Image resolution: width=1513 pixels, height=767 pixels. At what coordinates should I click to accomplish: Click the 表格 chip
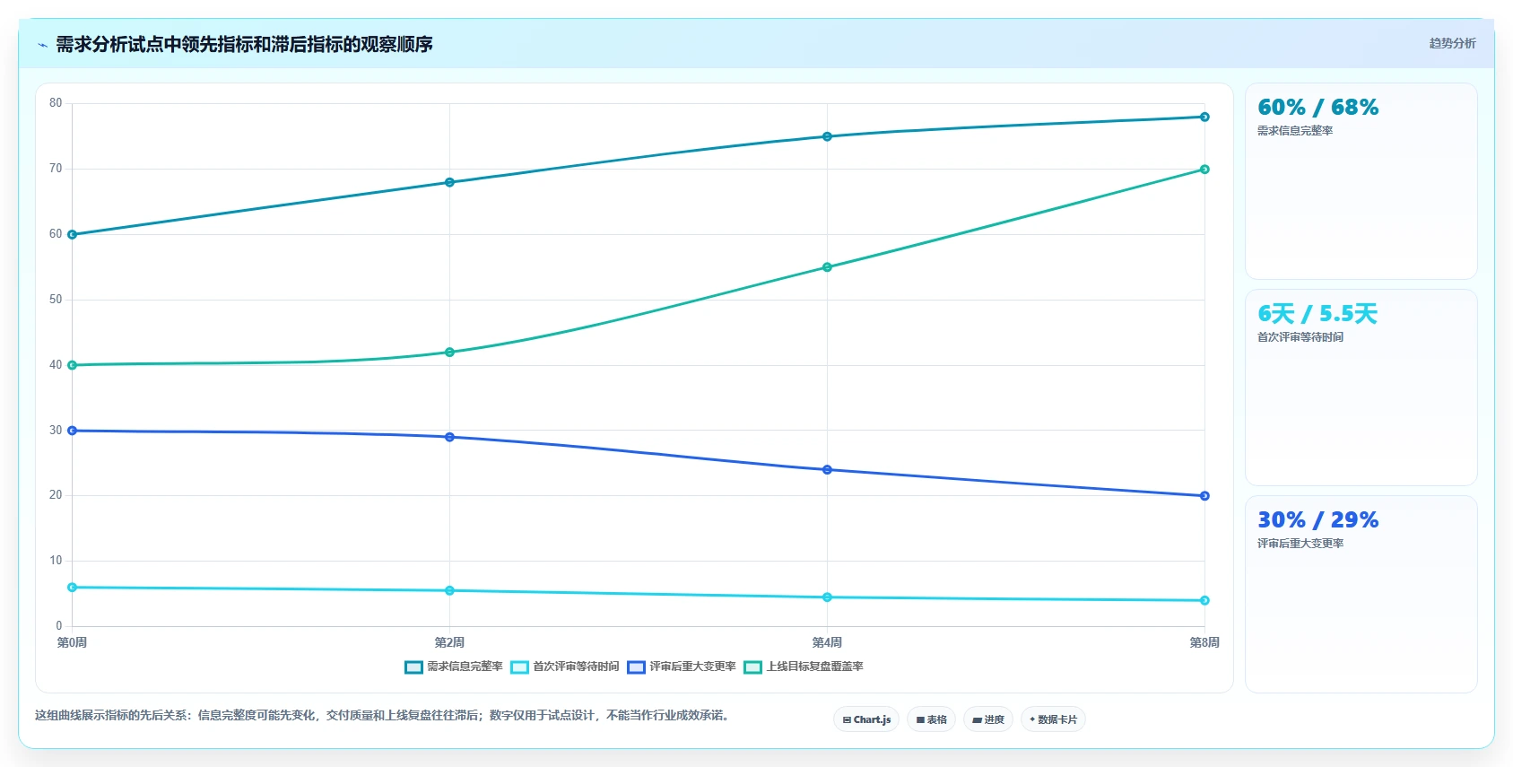tap(931, 719)
